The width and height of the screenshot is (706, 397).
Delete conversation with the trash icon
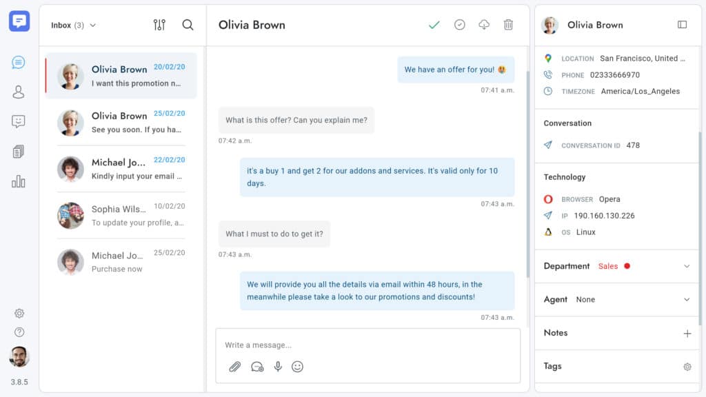coord(508,25)
